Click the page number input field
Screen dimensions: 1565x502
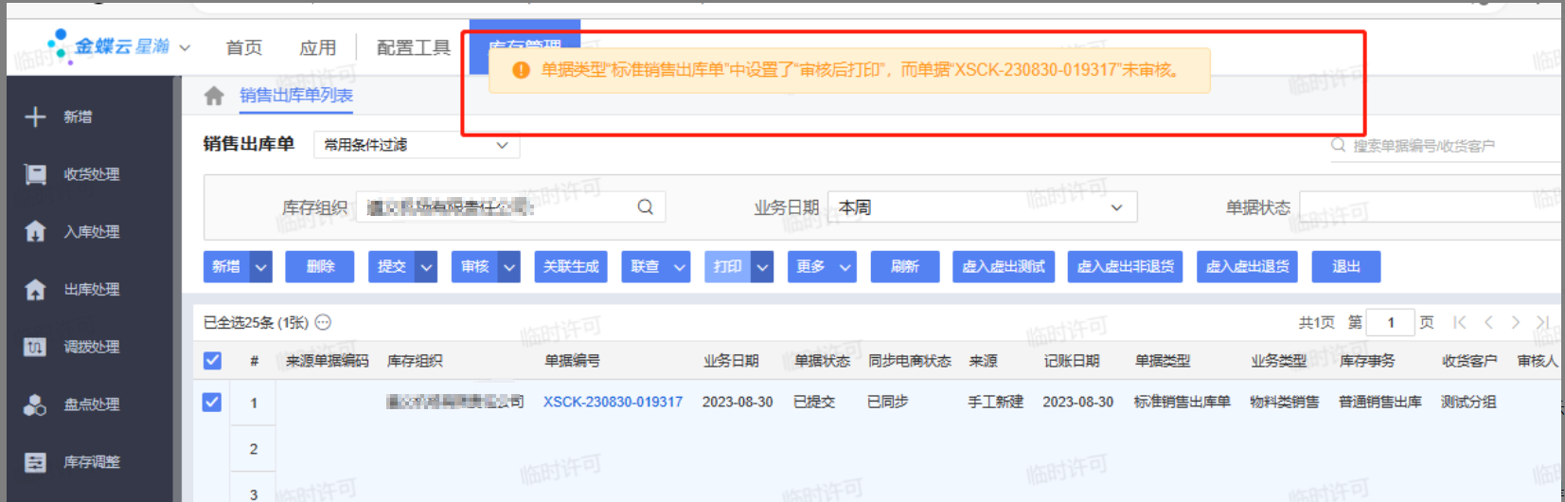click(x=1390, y=323)
